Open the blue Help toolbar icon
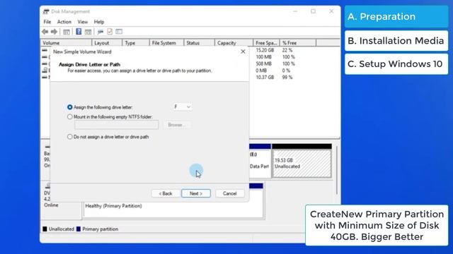 [x=79, y=32]
